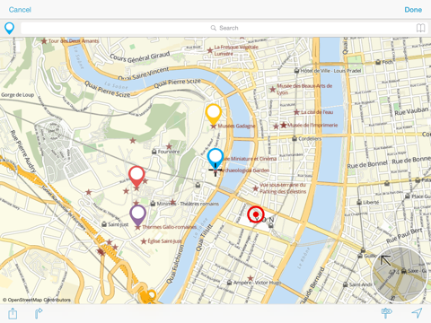The width and height of the screenshot is (431, 323).
Task: Open the bookmarks book icon
Action: (x=420, y=28)
